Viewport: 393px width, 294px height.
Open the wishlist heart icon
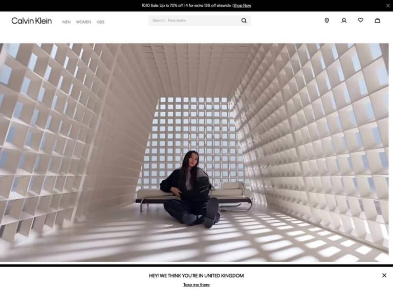click(x=360, y=20)
